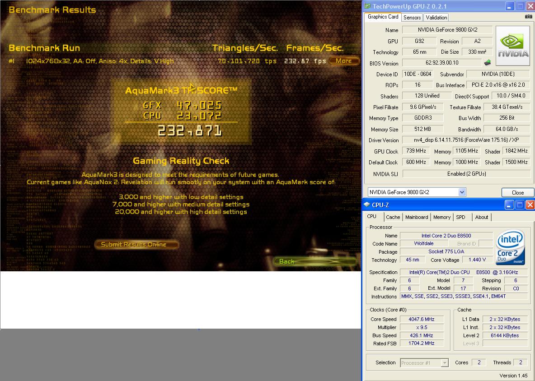Image resolution: width=535 pixels, height=381 pixels.
Task: Open the About tab in CPU-Z
Action: (x=481, y=217)
